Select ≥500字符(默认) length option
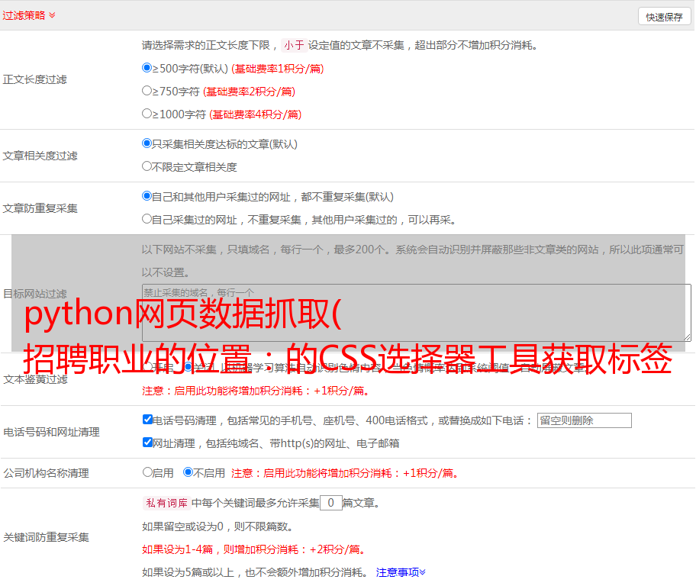 (147, 67)
